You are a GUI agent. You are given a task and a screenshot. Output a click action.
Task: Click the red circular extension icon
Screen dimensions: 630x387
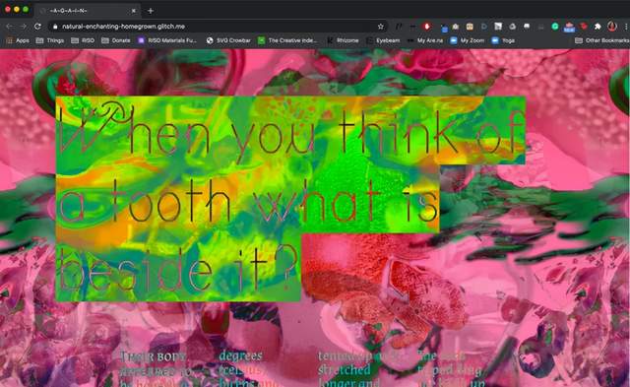coord(427,27)
